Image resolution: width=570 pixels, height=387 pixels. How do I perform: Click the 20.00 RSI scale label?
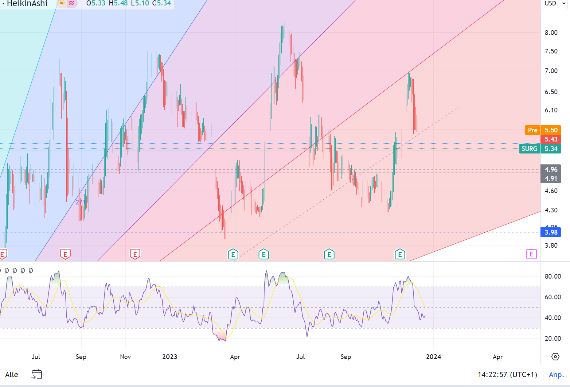(x=553, y=338)
